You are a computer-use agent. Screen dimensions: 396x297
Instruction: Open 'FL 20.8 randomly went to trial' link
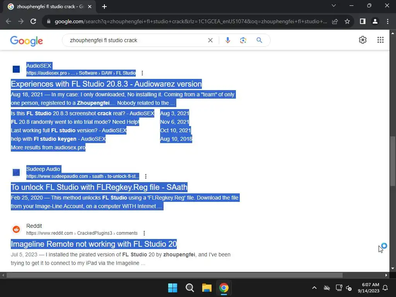(75, 122)
